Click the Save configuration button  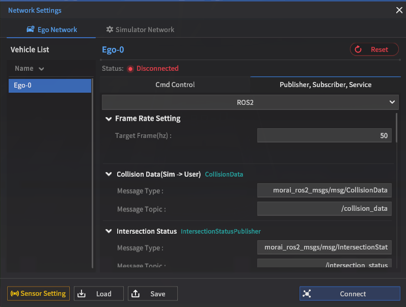[x=153, y=294]
